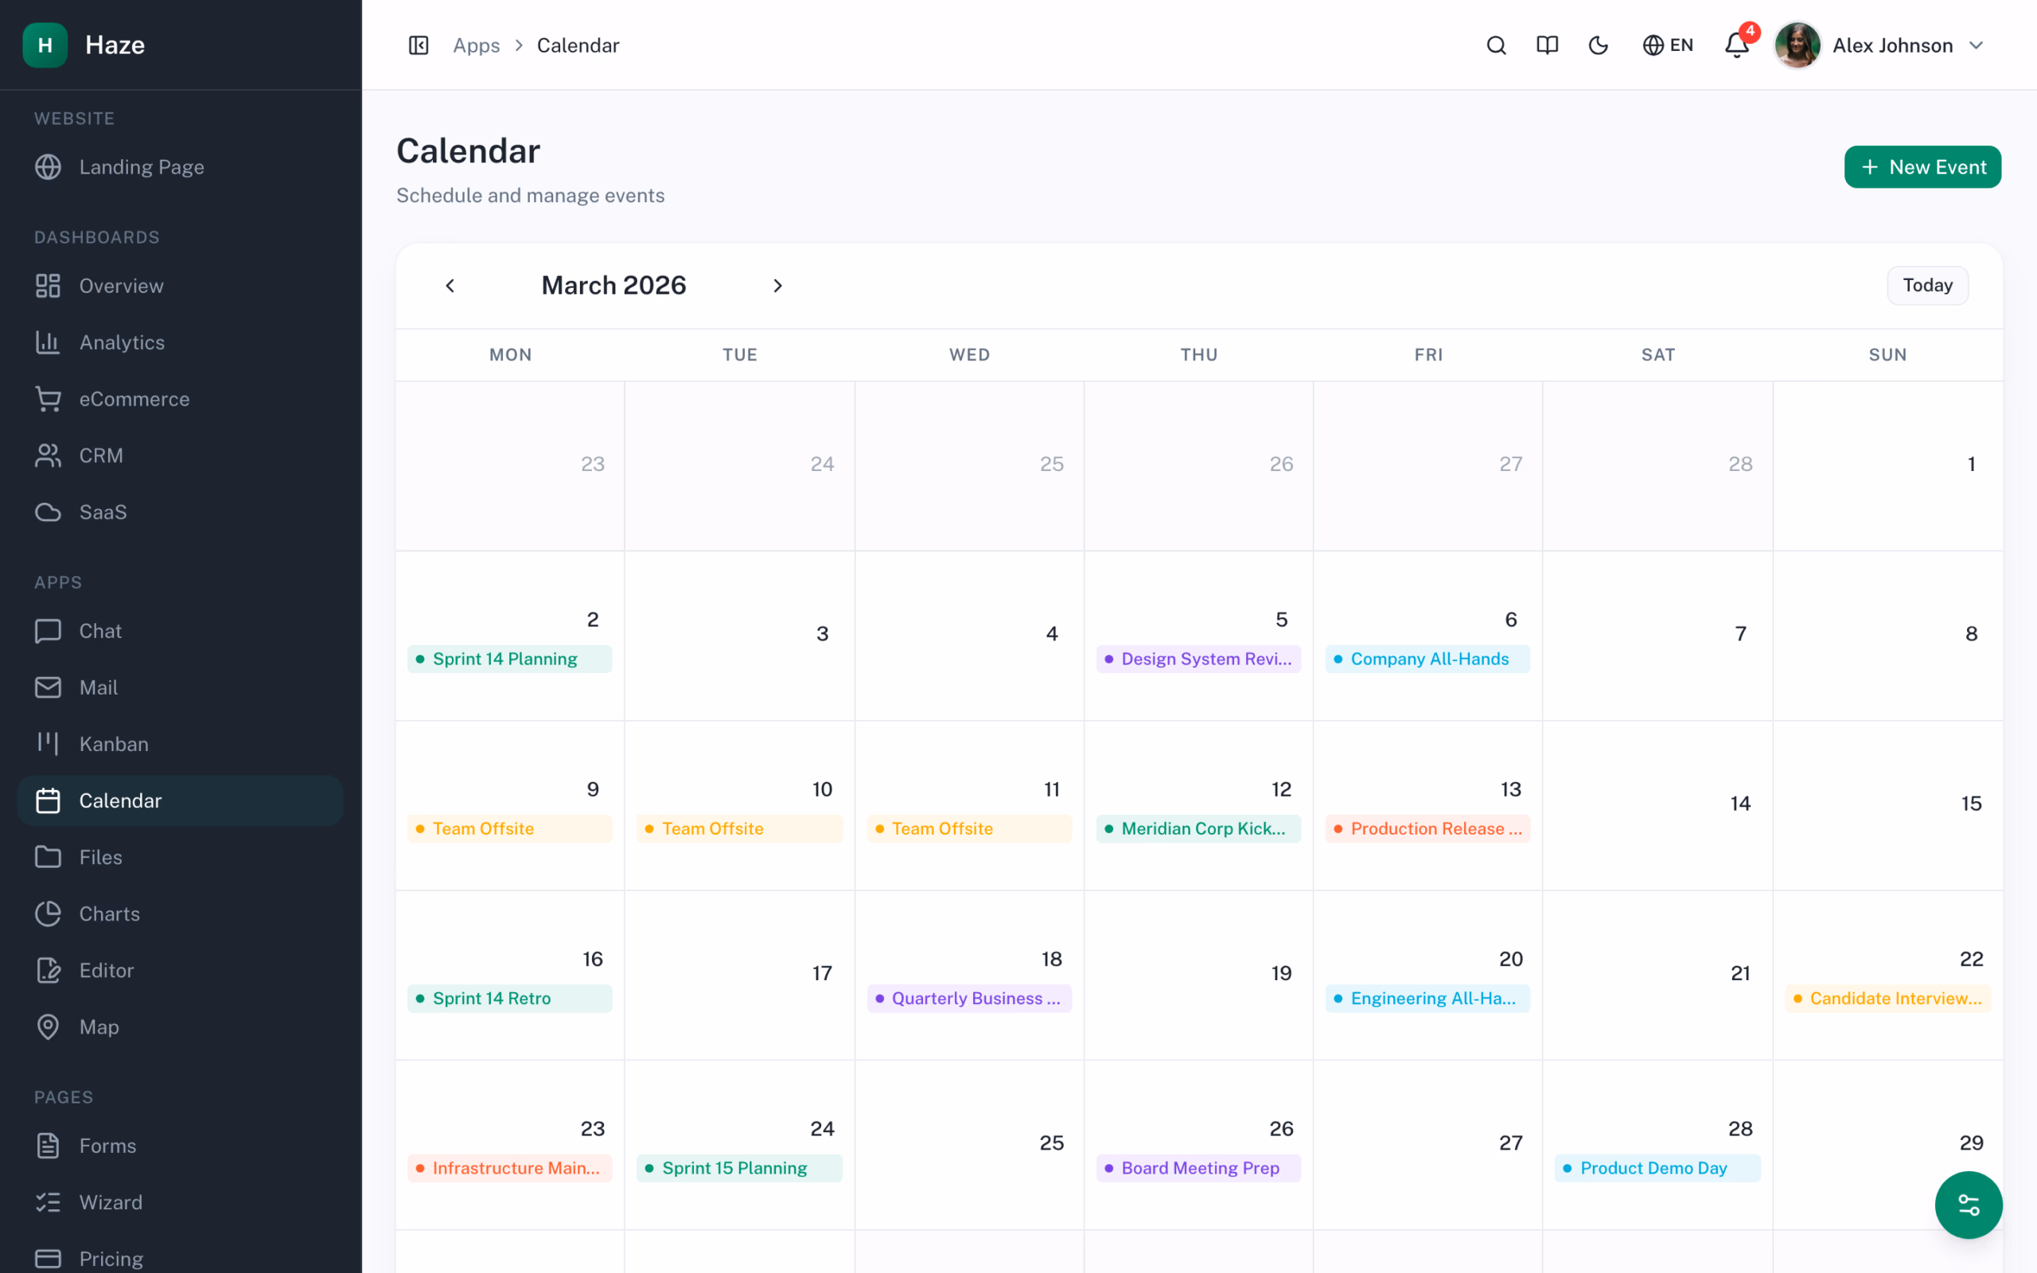Click the Wizard checklist icon

click(48, 1201)
